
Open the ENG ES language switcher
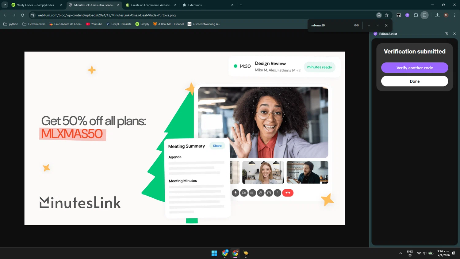tap(410, 253)
